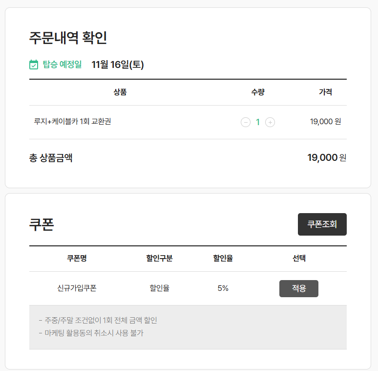
Task: Click the date 11월 16일(토)
Action: [118, 65]
